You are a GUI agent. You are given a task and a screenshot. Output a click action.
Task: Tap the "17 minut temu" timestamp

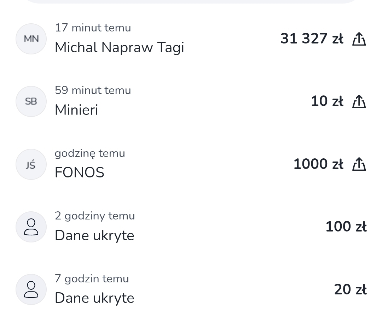[93, 28]
